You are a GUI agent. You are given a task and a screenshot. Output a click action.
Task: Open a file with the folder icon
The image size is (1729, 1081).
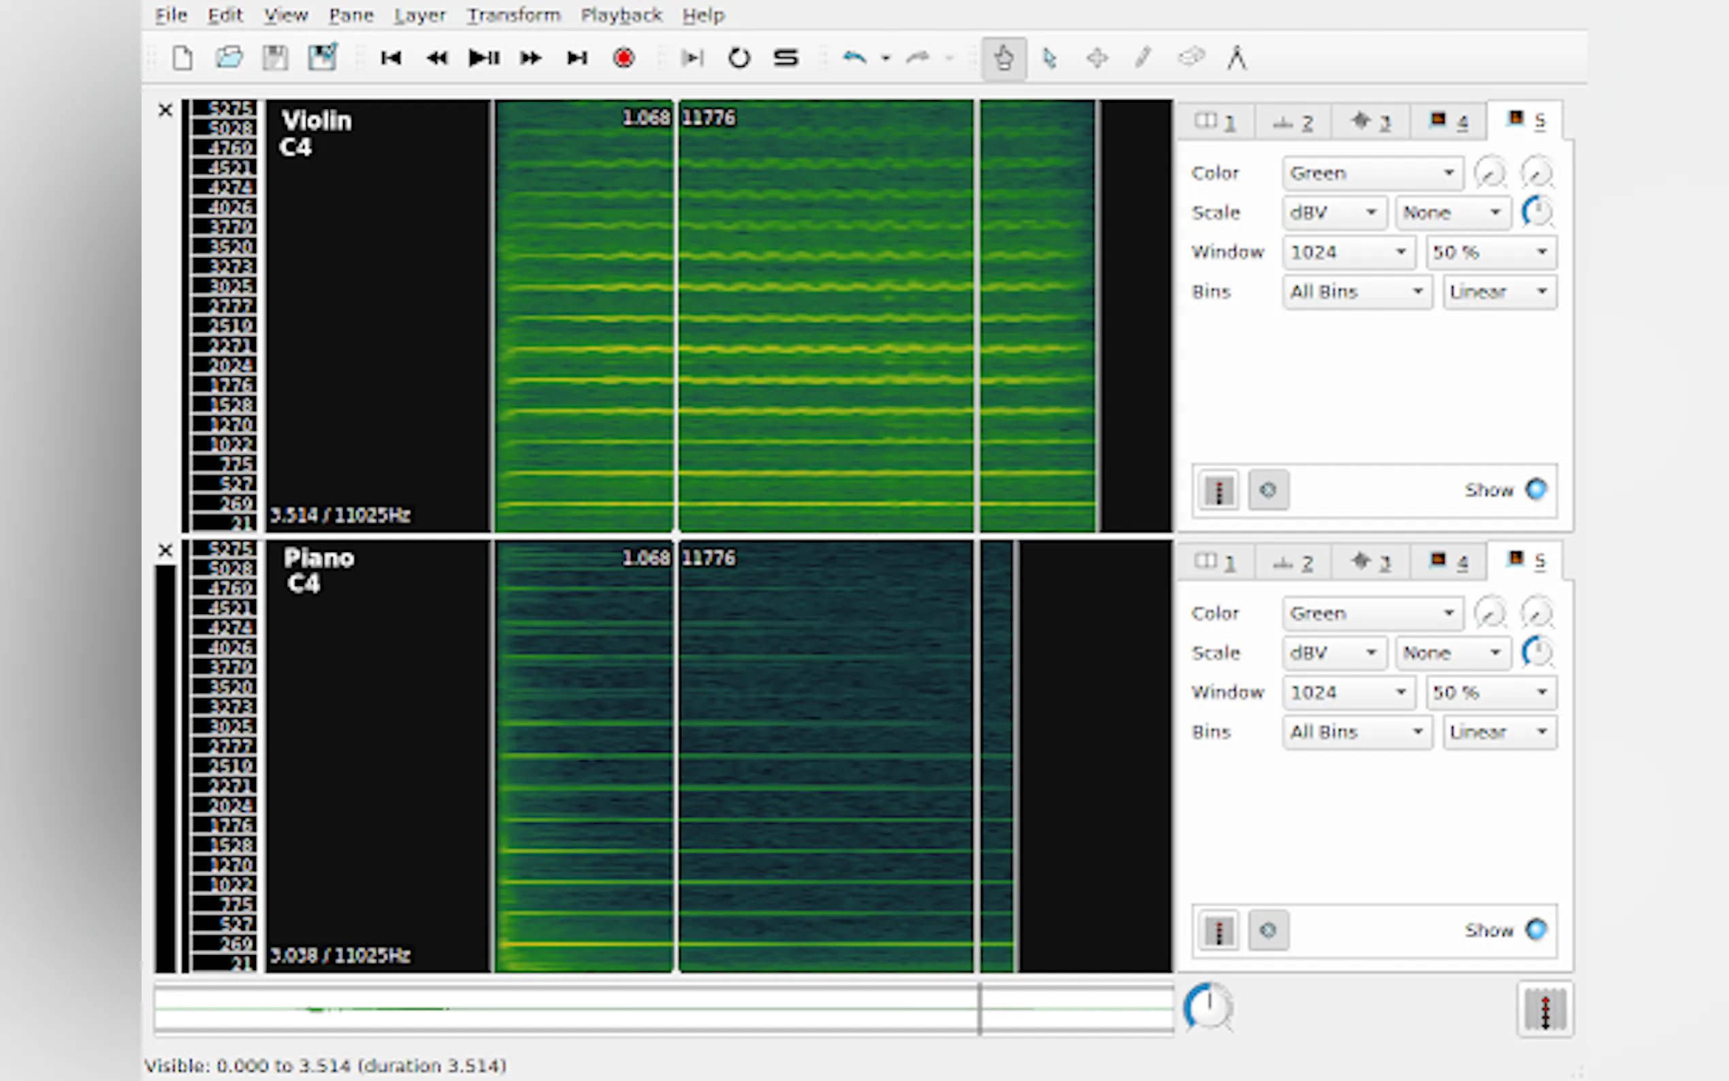pyautogui.click(x=229, y=58)
